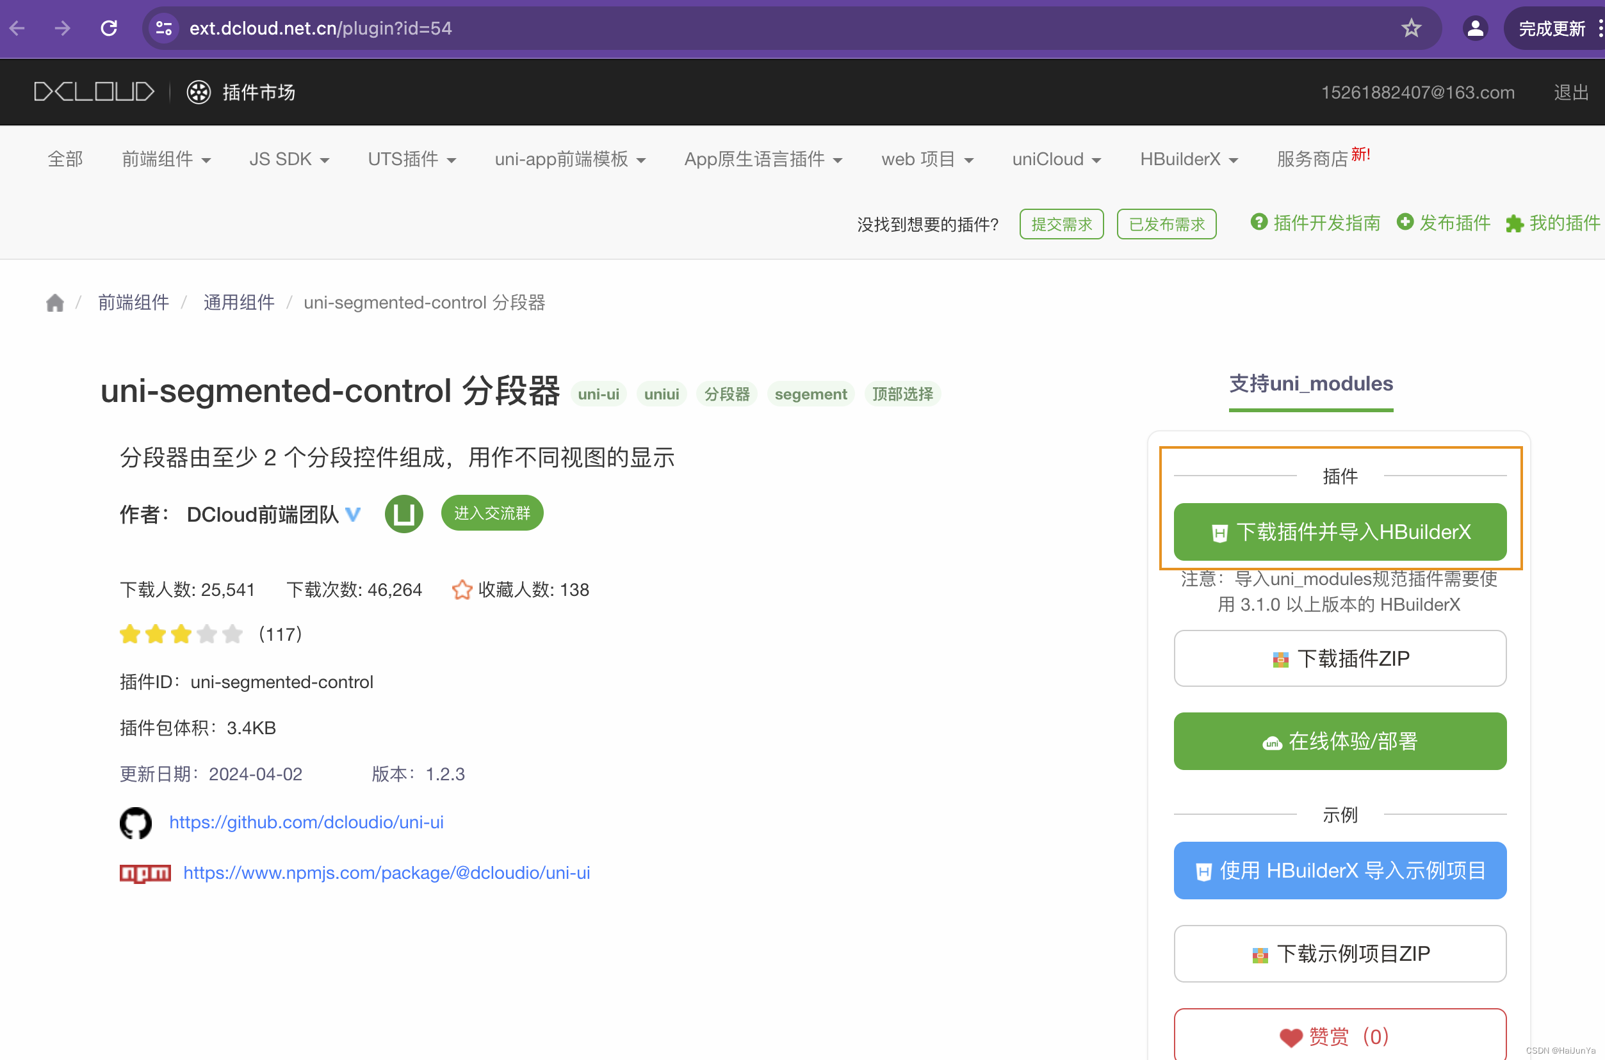
Task: Open the npmjs @dcloudio/uni-ui package link
Action: (x=387, y=872)
